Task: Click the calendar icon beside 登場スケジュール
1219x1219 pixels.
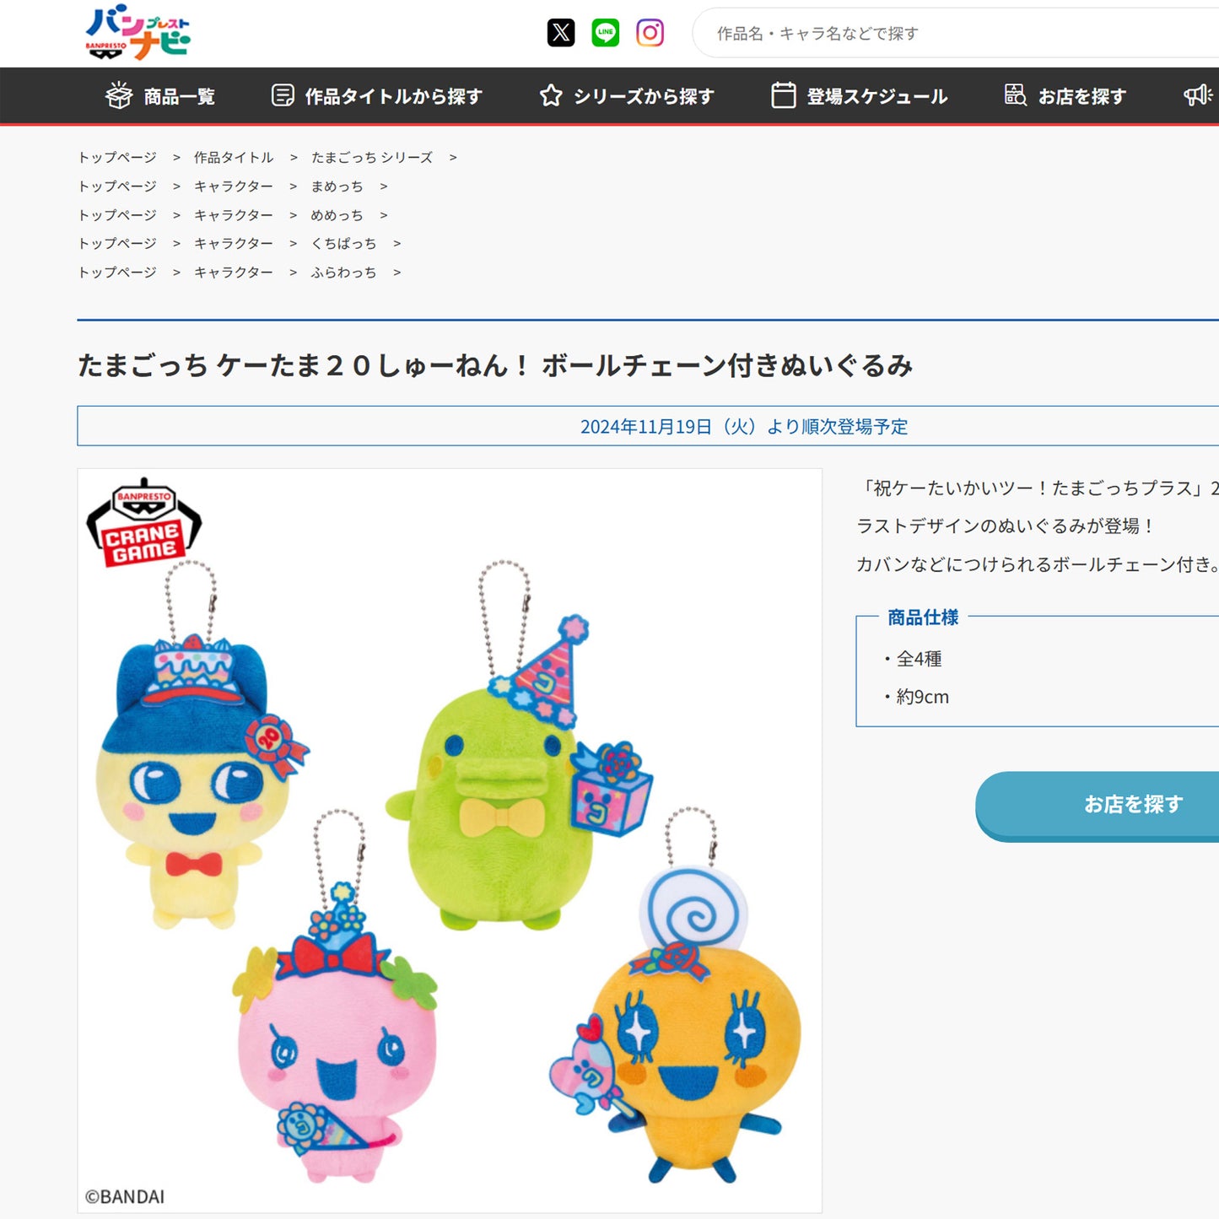Action: [783, 96]
